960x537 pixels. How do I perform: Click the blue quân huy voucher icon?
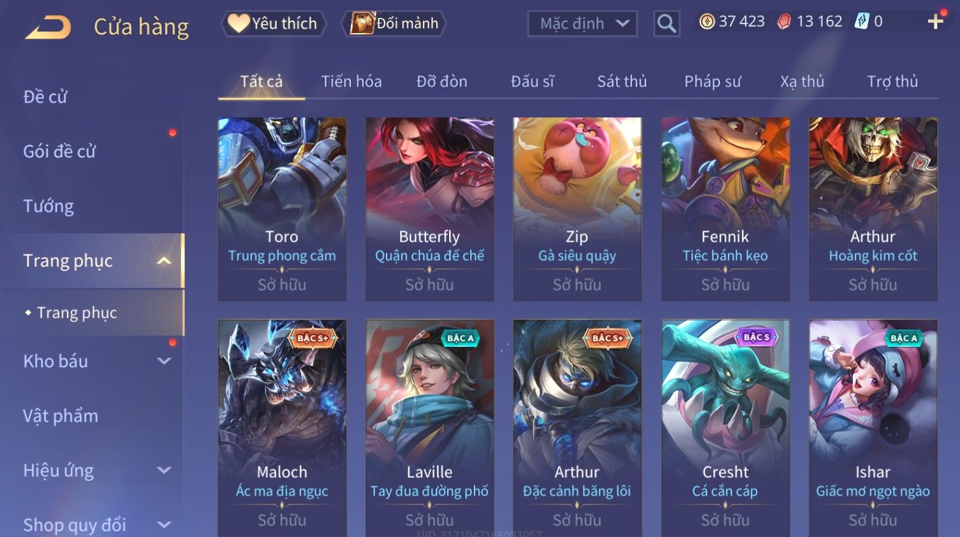click(862, 22)
